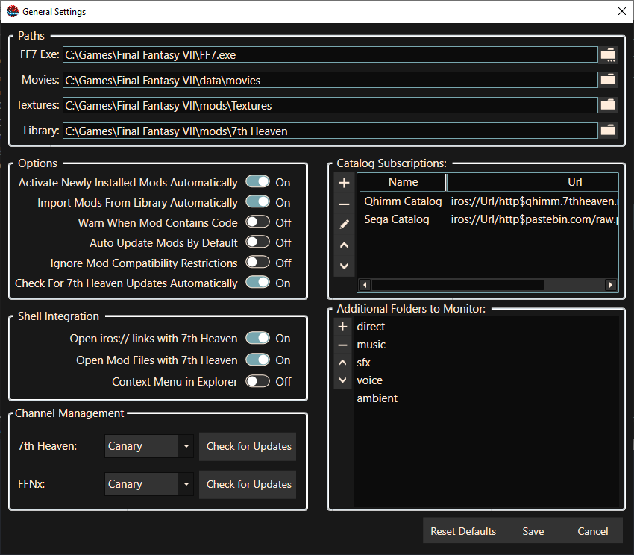Close the General Settings window
The width and height of the screenshot is (634, 555).
pos(622,11)
